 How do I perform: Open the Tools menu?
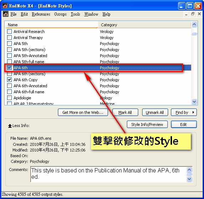(x=75, y=14)
